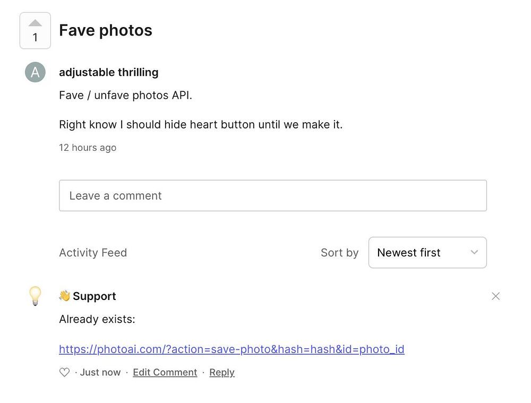The height and width of the screenshot is (403, 531).
Task: Click the 12 hours ago timestamp
Action: [88, 148]
